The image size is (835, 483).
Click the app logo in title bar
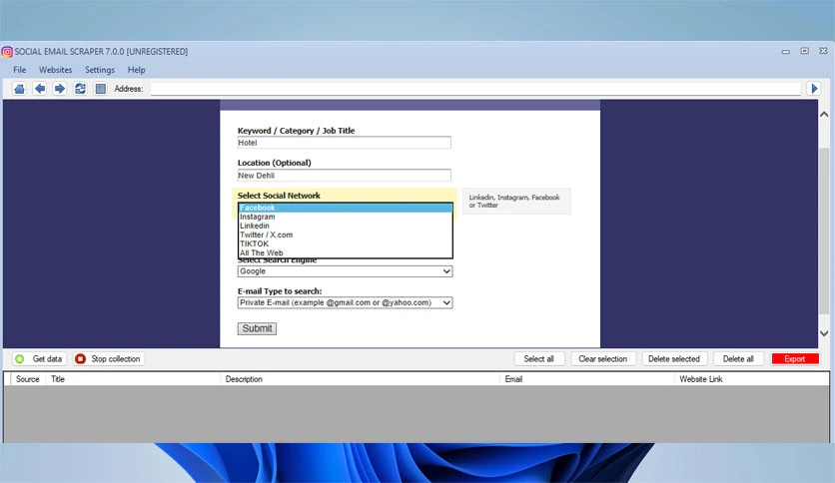(x=7, y=52)
